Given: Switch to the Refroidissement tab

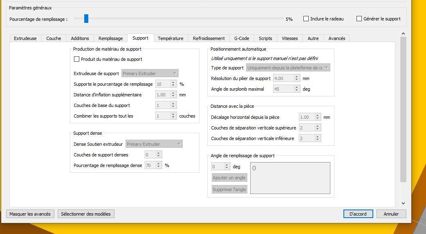Looking at the screenshot, I should 209,38.
